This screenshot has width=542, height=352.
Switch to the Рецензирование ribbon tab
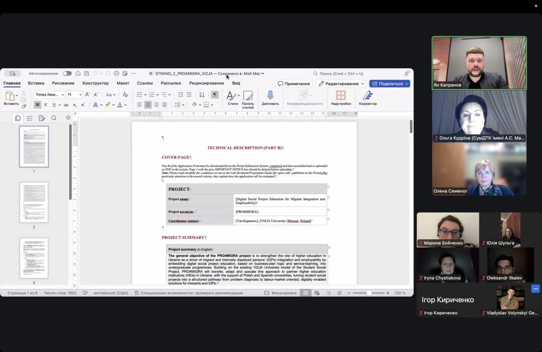[206, 83]
